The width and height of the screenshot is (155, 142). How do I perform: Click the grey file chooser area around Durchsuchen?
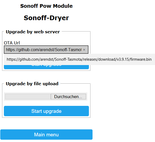click(46, 97)
